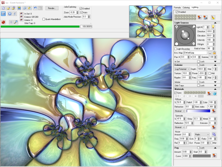Switch to the Formula tab
The image size is (222, 167).
[177, 8]
